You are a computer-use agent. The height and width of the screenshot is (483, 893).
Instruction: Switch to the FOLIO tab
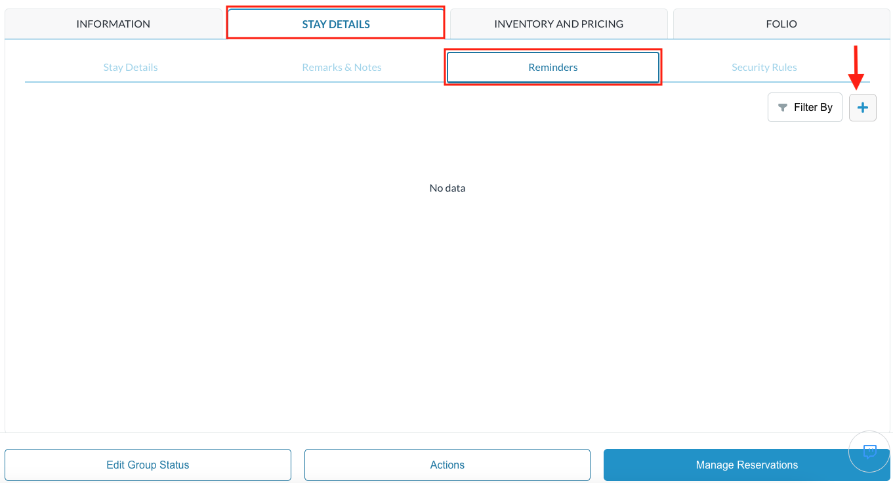[781, 23]
